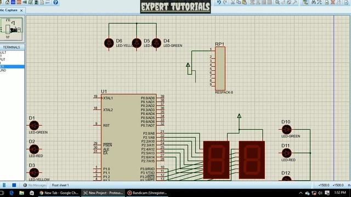Click the schematic overview thumbnail
Screen dimensions: 351x197
coord(12,29)
